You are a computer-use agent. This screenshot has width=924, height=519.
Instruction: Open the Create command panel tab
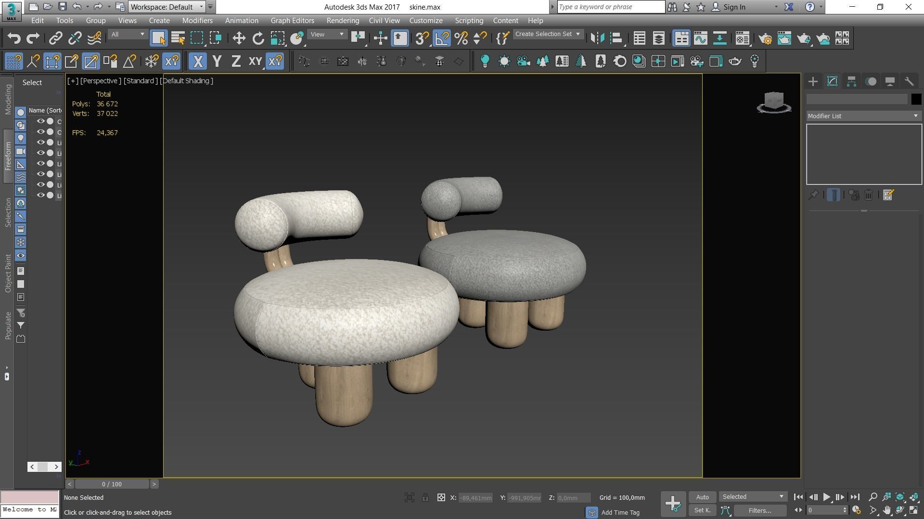pyautogui.click(x=813, y=81)
